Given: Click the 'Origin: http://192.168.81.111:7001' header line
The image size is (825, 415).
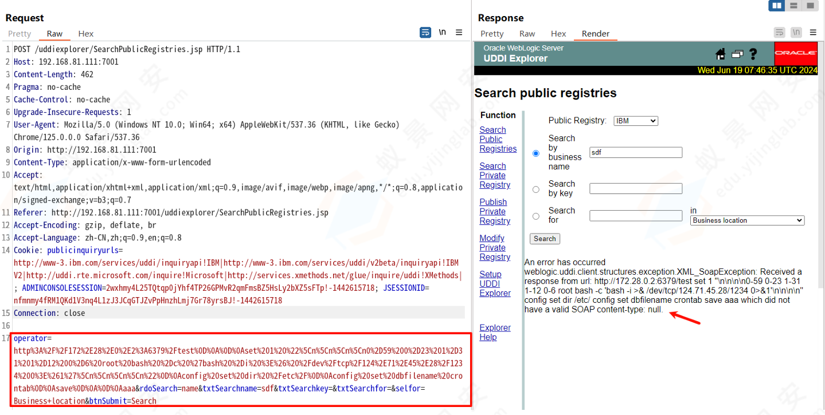Looking at the screenshot, I should [85, 150].
